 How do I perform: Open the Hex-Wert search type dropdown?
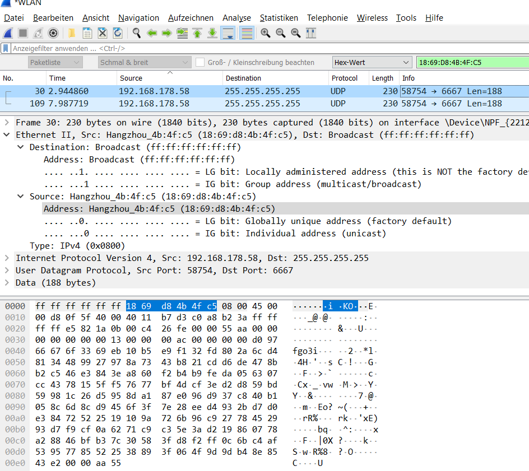click(372, 62)
